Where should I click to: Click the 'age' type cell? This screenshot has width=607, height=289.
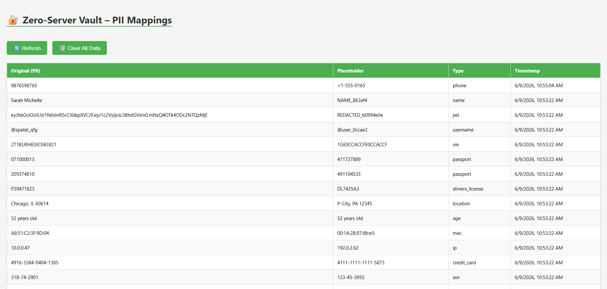[x=480, y=218]
